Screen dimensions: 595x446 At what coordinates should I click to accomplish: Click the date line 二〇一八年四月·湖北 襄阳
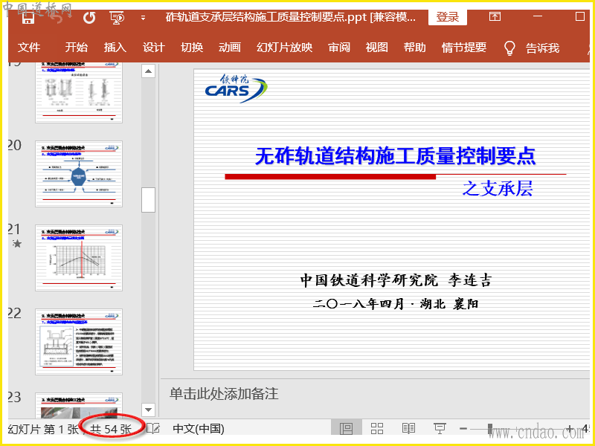click(x=396, y=304)
